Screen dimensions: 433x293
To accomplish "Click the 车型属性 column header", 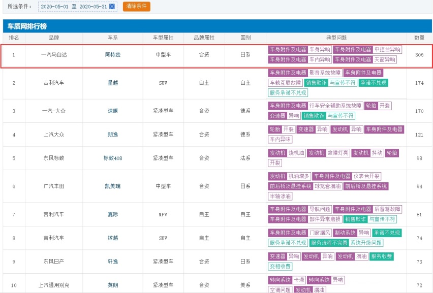I will 163,38.
